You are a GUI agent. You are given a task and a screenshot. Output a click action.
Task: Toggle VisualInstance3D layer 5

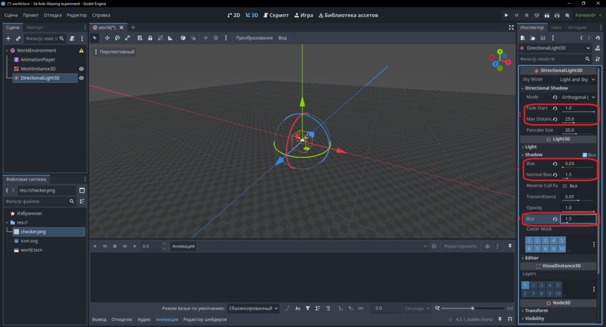click(x=557, y=285)
